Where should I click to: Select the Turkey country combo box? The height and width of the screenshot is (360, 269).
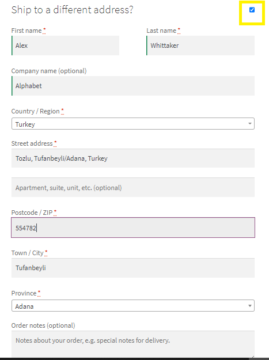pos(133,124)
